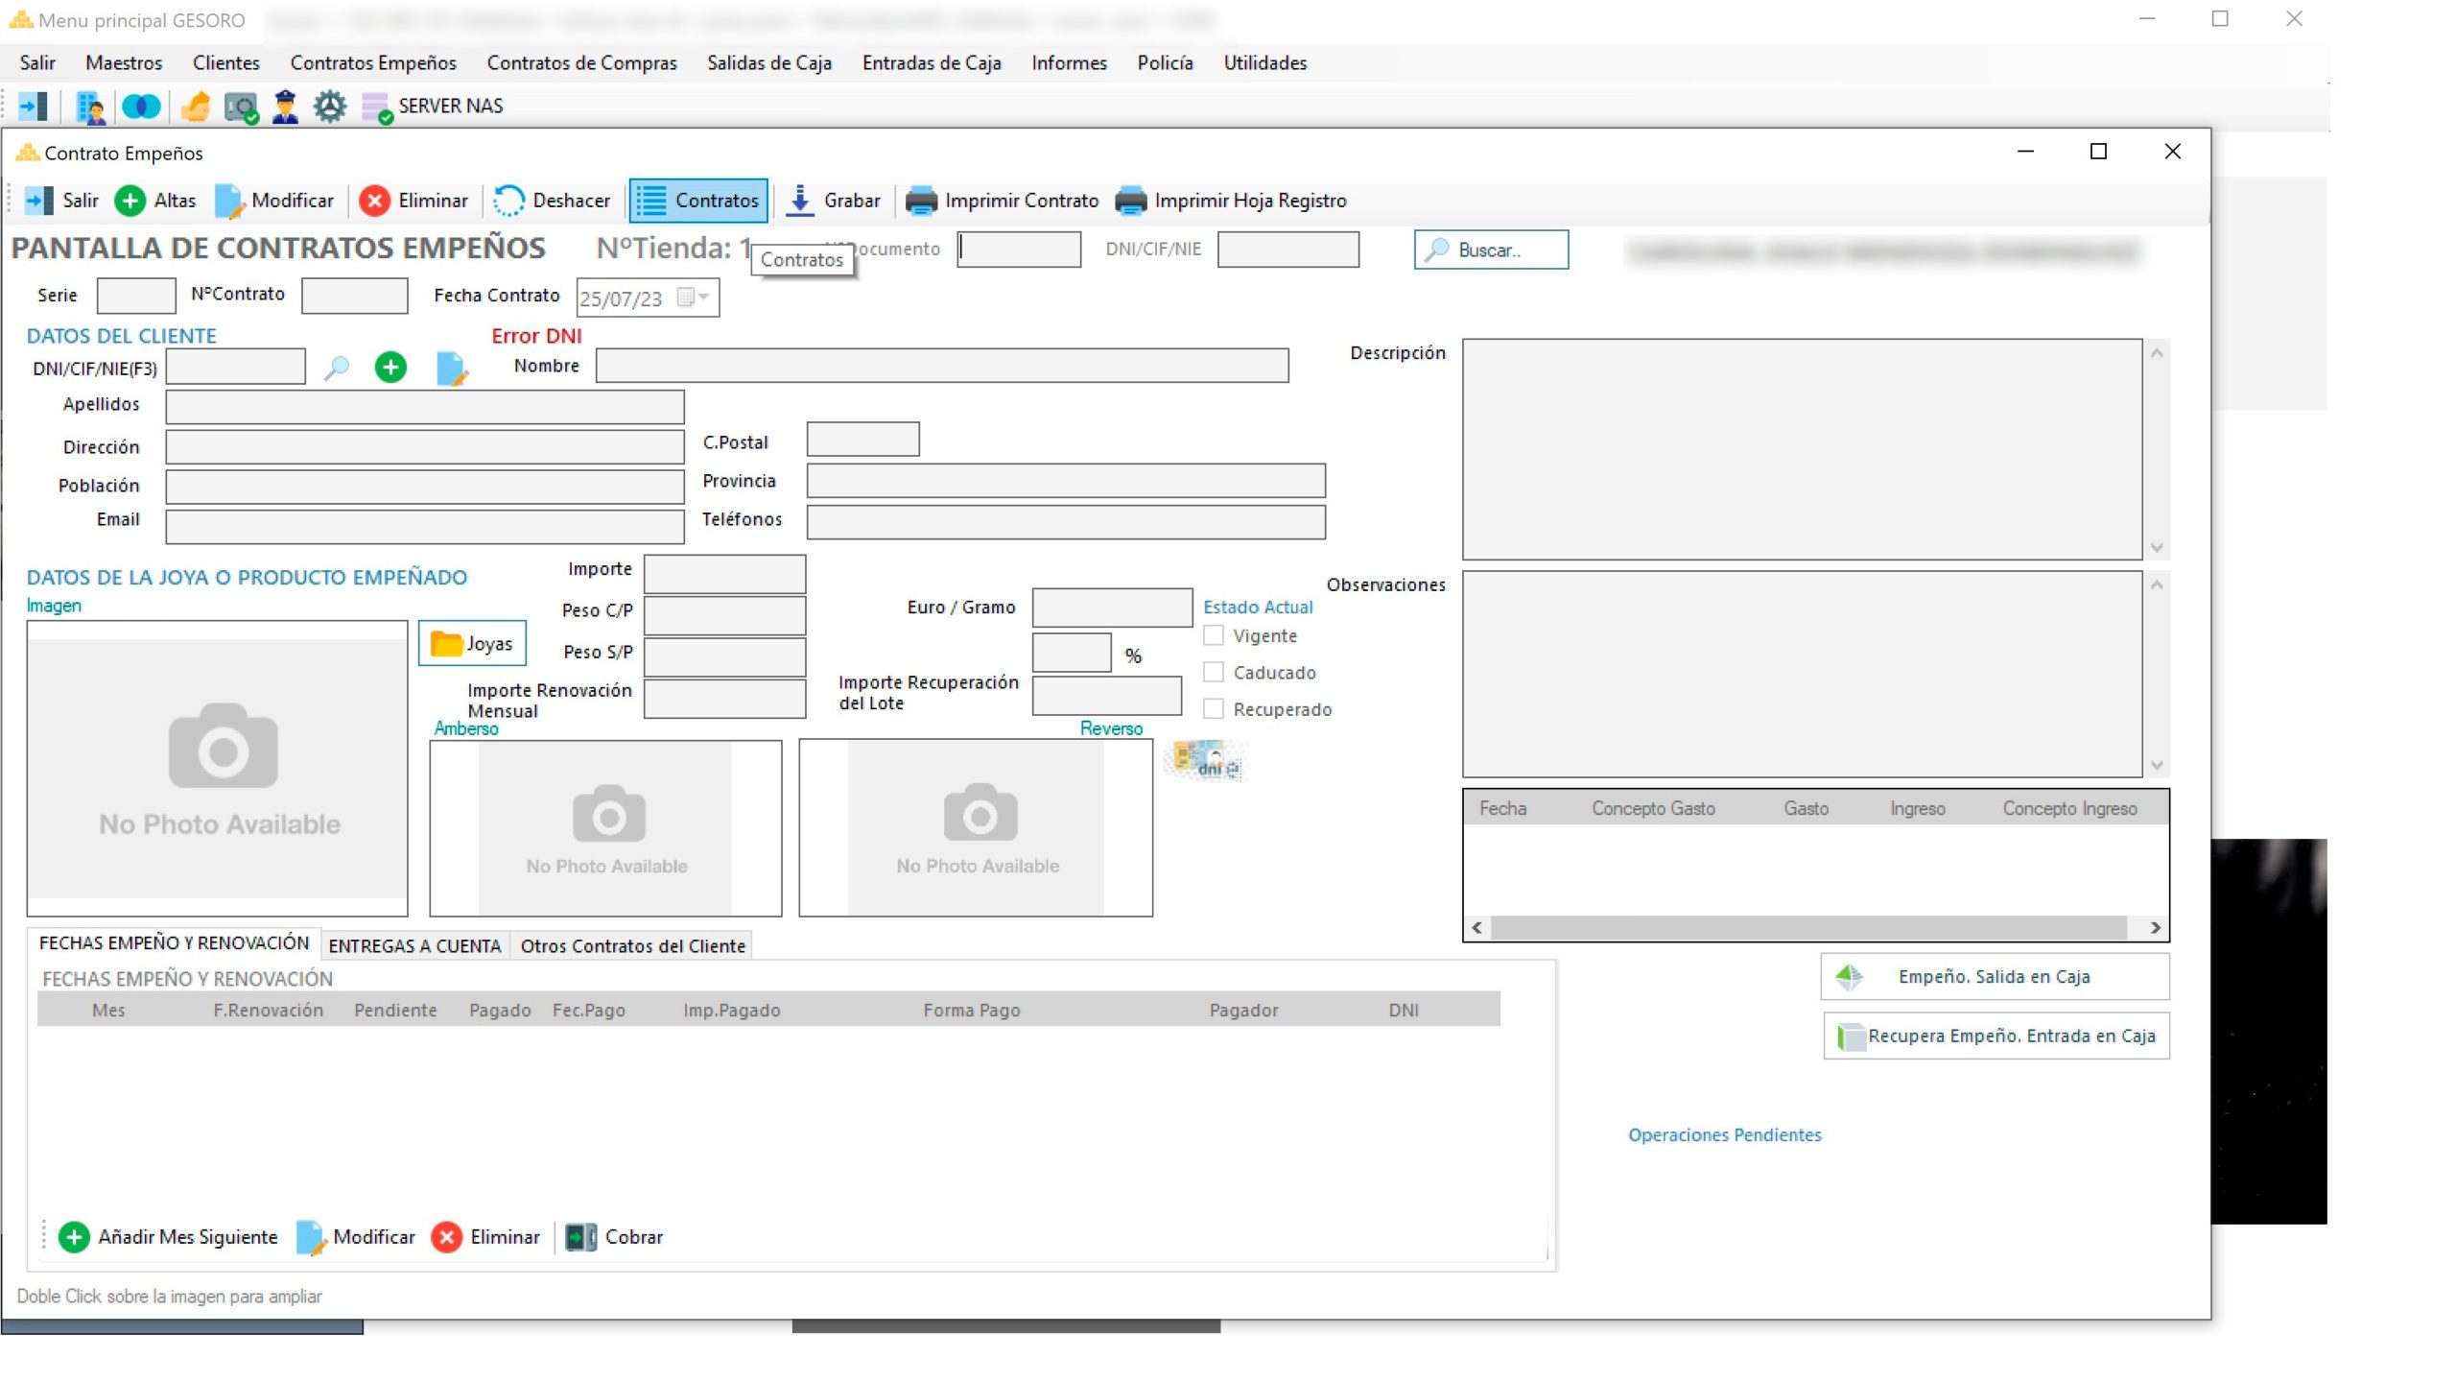This screenshot has width=2456, height=1382.
Task: Click the police officer toolbar icon
Action: [286, 106]
